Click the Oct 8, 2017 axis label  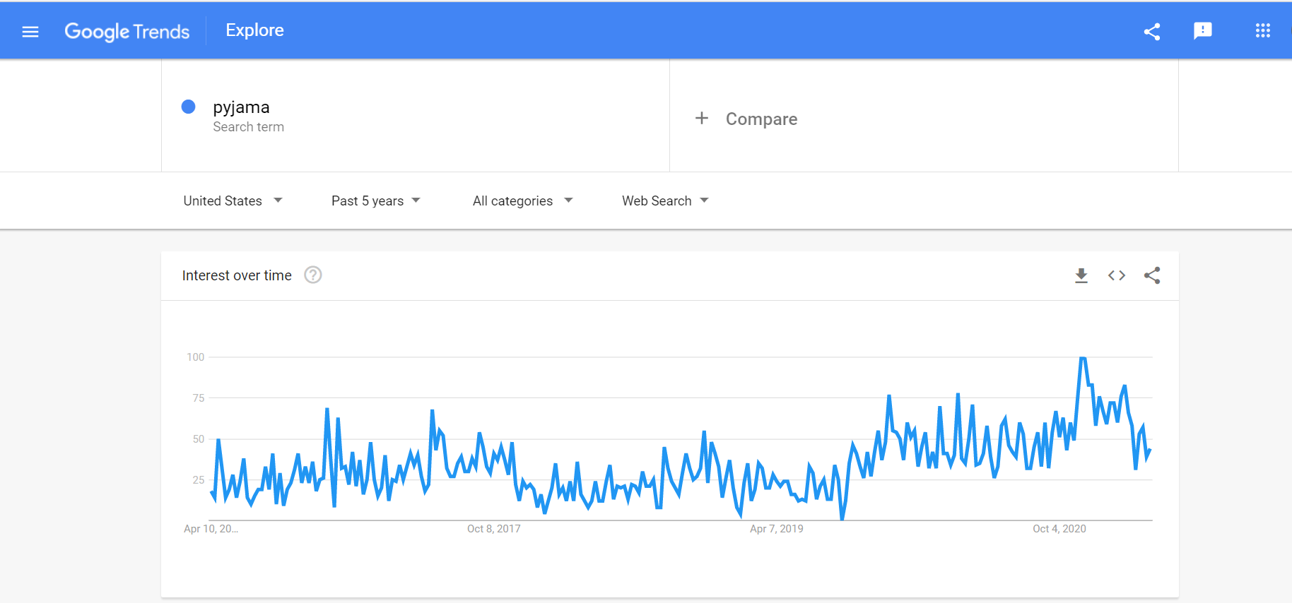click(493, 529)
